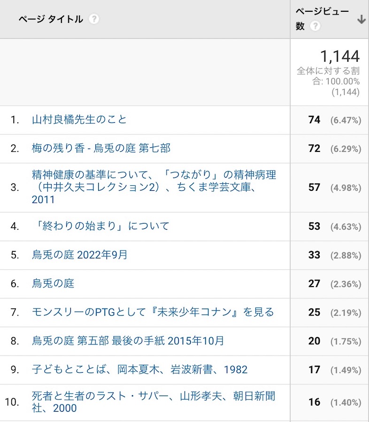Screen dimensions: 369x422
Task: Open 烏兎の庭 2022年9月 link
Action: tap(80, 255)
